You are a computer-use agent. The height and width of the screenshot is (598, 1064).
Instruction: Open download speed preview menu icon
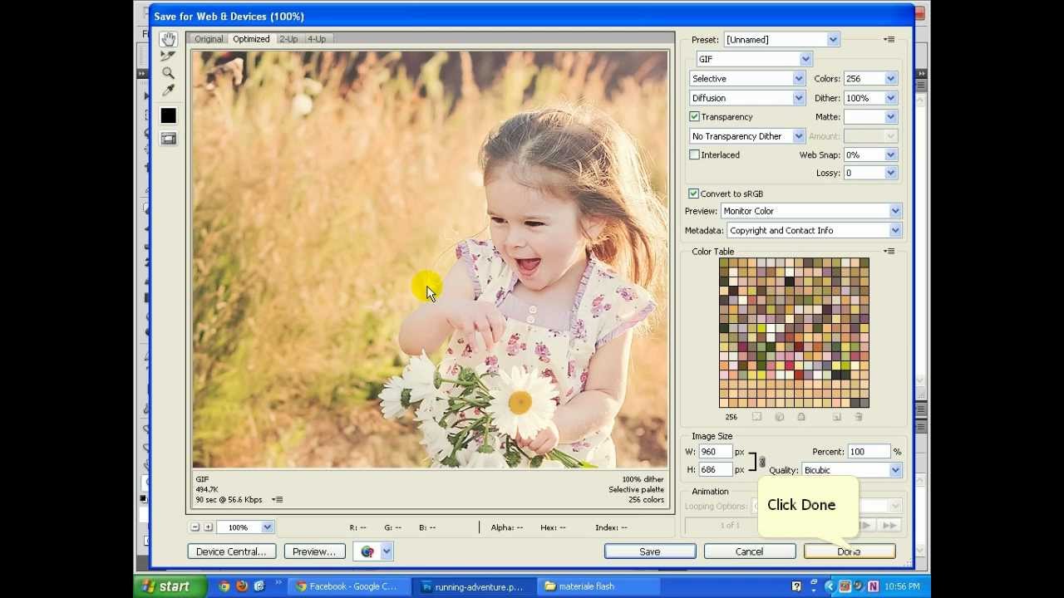click(x=278, y=499)
